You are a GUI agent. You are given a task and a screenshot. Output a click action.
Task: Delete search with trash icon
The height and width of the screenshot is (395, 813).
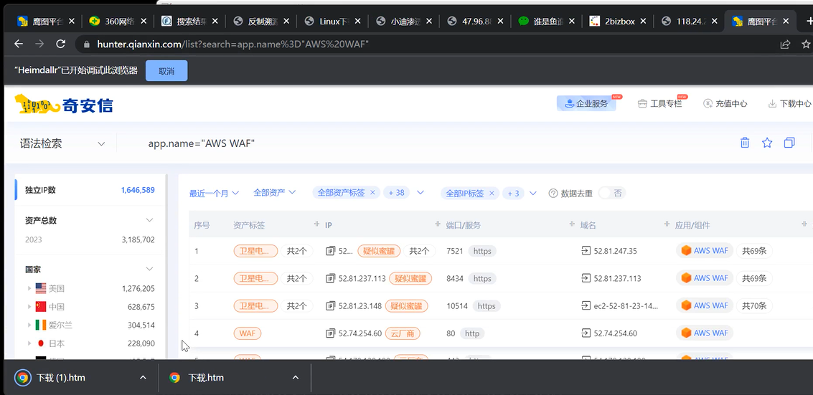(x=745, y=143)
